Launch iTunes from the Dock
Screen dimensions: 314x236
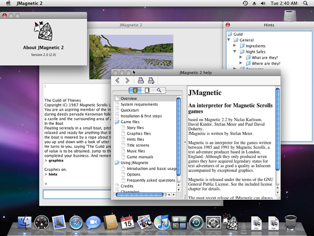click(162, 223)
